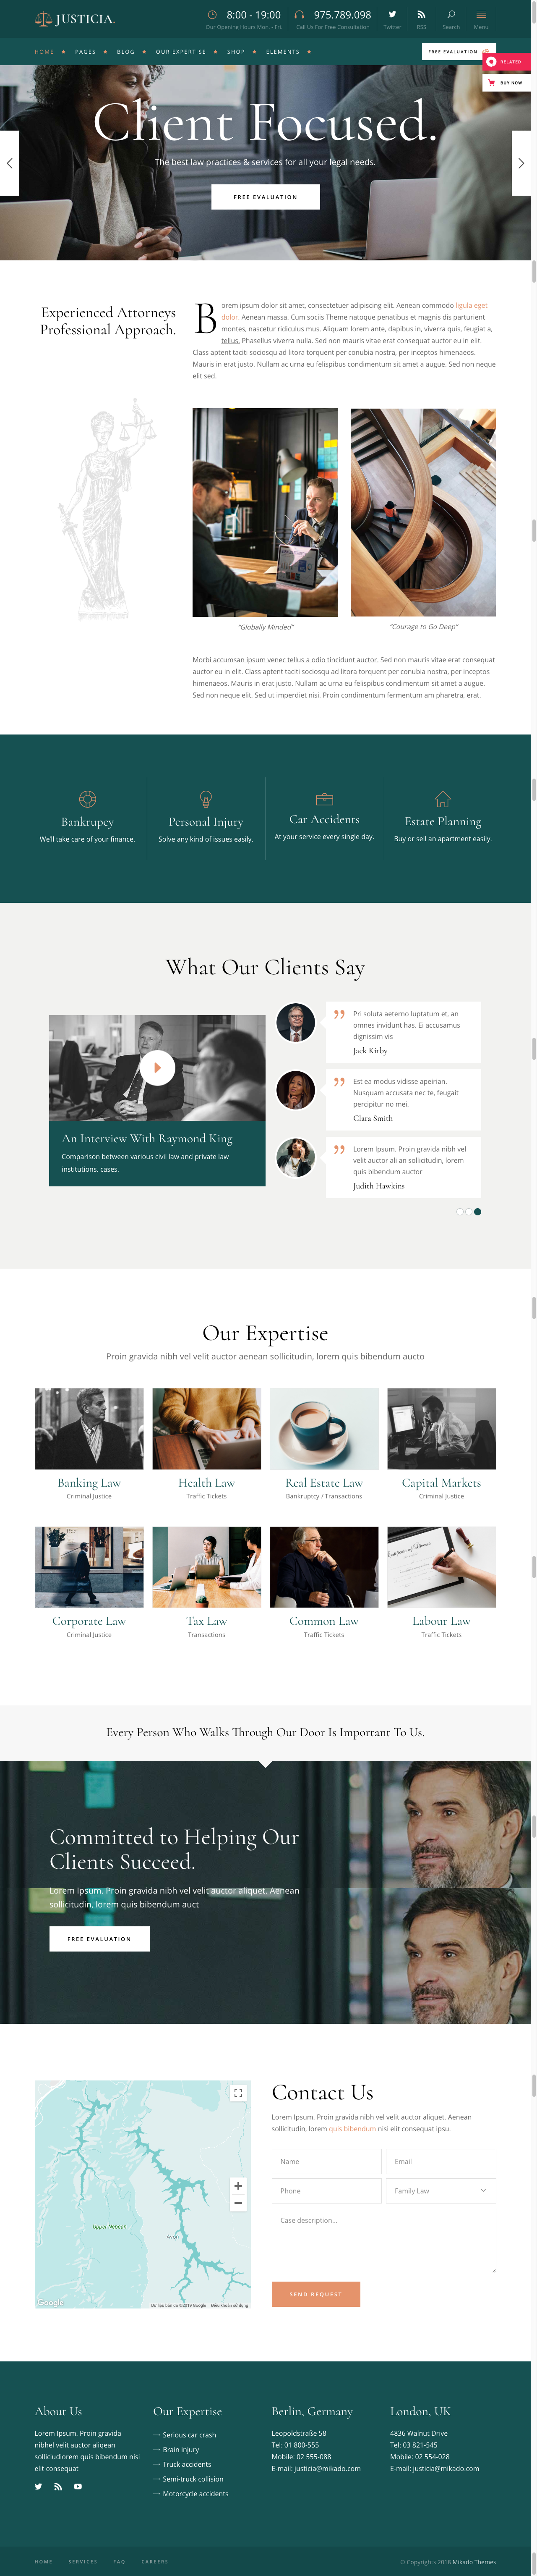Click the Name input field

click(x=326, y=2162)
